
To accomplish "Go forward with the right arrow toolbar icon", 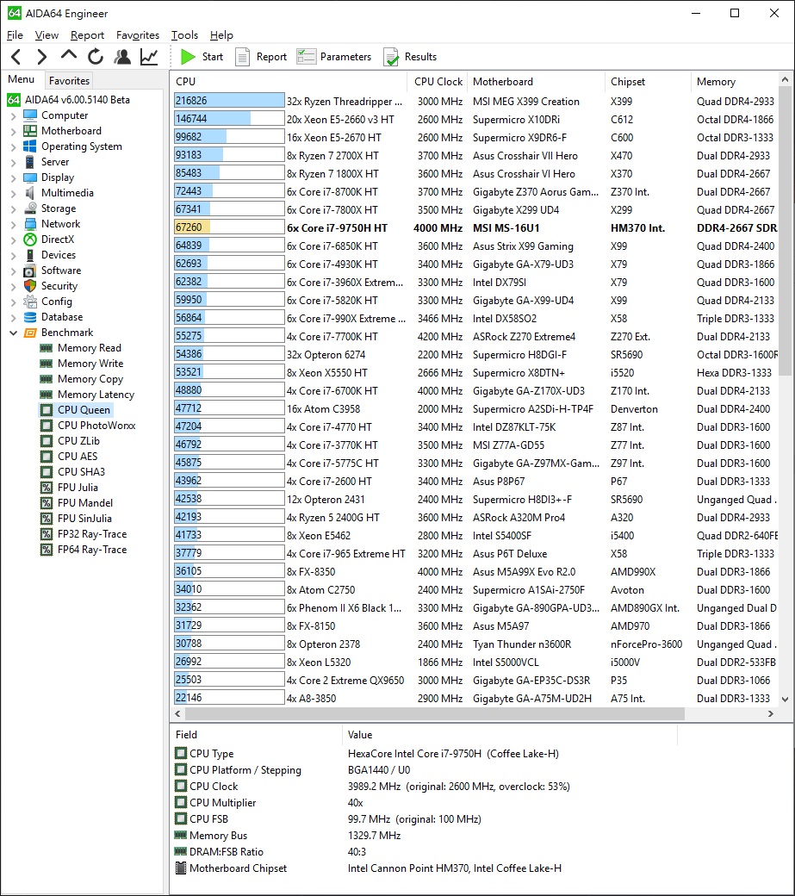I will (x=41, y=57).
